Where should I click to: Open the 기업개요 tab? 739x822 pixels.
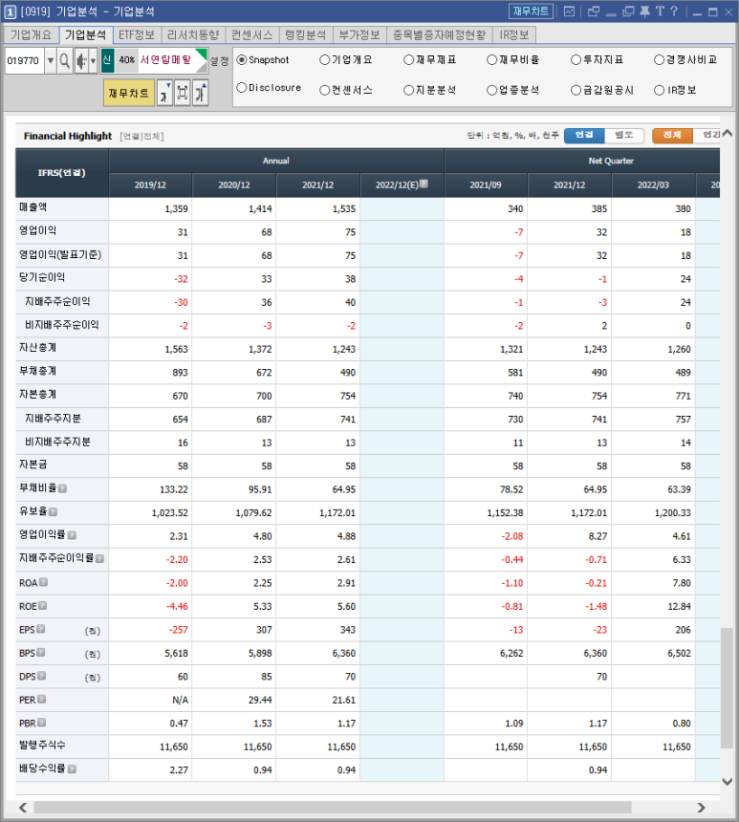pyautogui.click(x=31, y=35)
